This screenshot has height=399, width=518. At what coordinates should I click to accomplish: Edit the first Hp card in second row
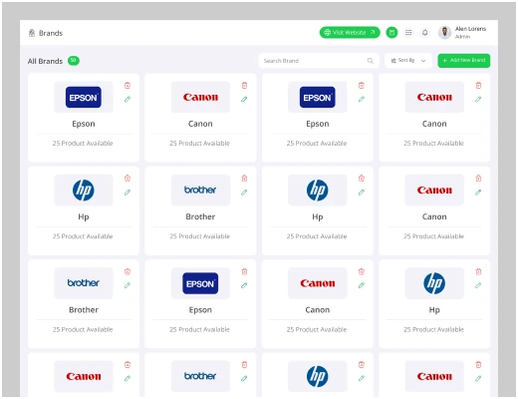coord(128,193)
